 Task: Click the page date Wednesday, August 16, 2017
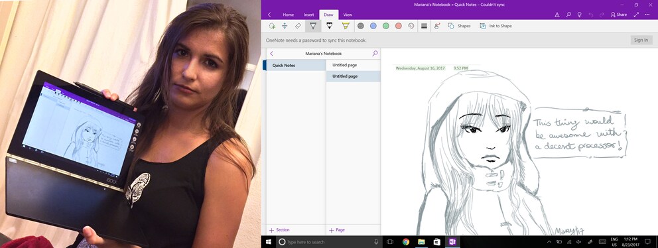[420, 68]
